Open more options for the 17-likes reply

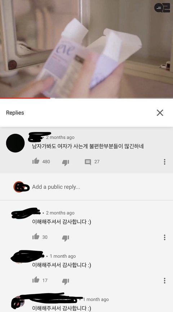[164, 280]
